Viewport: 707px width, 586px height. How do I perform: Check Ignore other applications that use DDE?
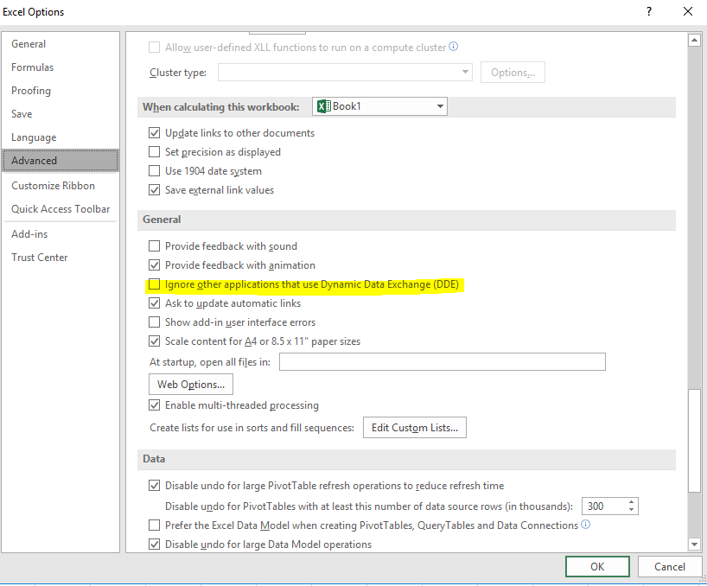pyautogui.click(x=154, y=284)
